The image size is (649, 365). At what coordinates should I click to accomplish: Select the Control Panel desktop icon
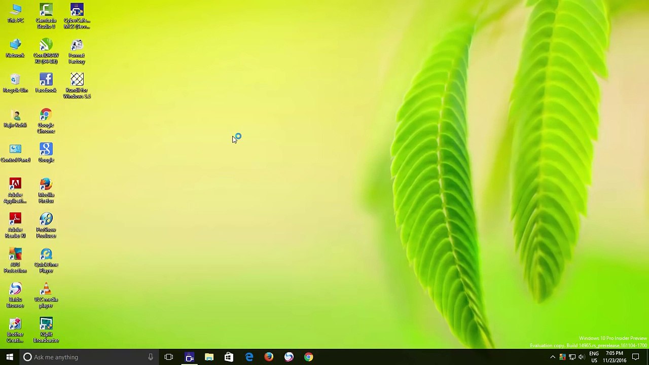(15, 153)
